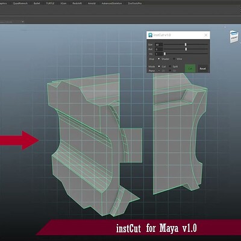The width and height of the screenshot is (241, 241).
Task: Click the Rot slider handle in instCut
Action: [186, 49]
